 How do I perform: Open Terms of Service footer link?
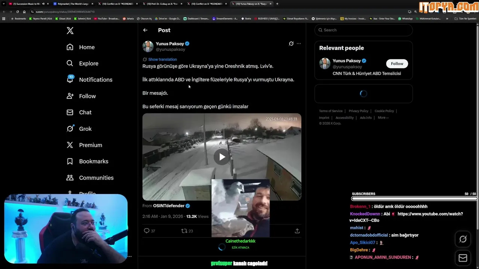tap(331, 111)
